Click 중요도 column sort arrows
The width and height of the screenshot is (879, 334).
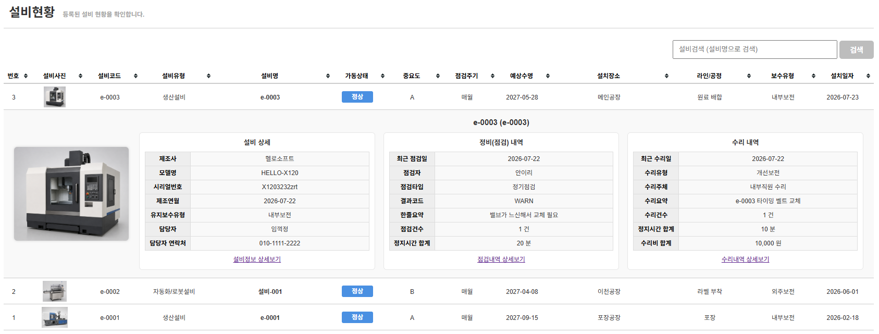(x=438, y=76)
